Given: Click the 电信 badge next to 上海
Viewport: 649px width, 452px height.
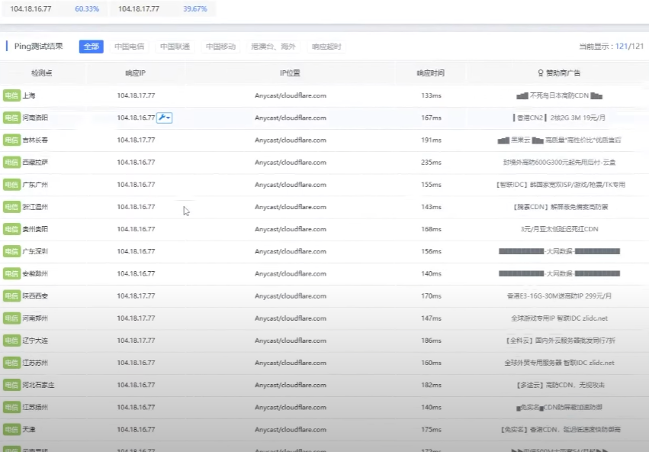Looking at the screenshot, I should tap(11, 95).
